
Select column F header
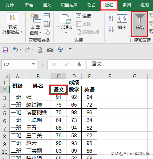(109, 76)
